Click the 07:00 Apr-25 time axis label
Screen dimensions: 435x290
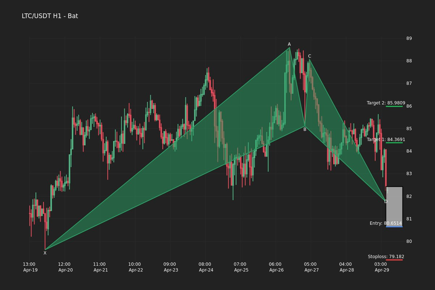(x=241, y=267)
